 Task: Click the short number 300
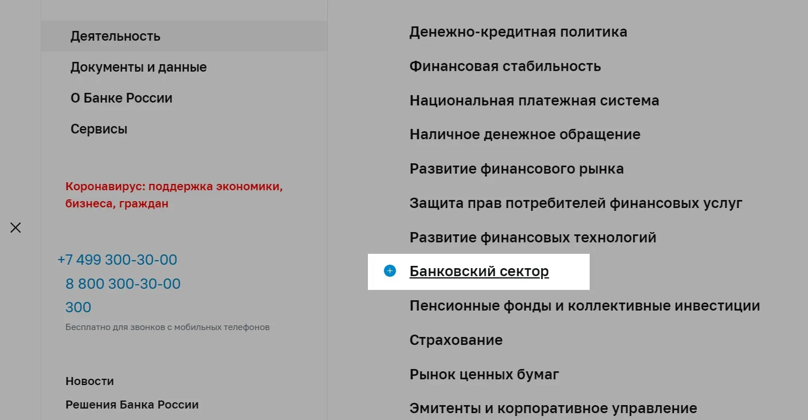click(79, 307)
